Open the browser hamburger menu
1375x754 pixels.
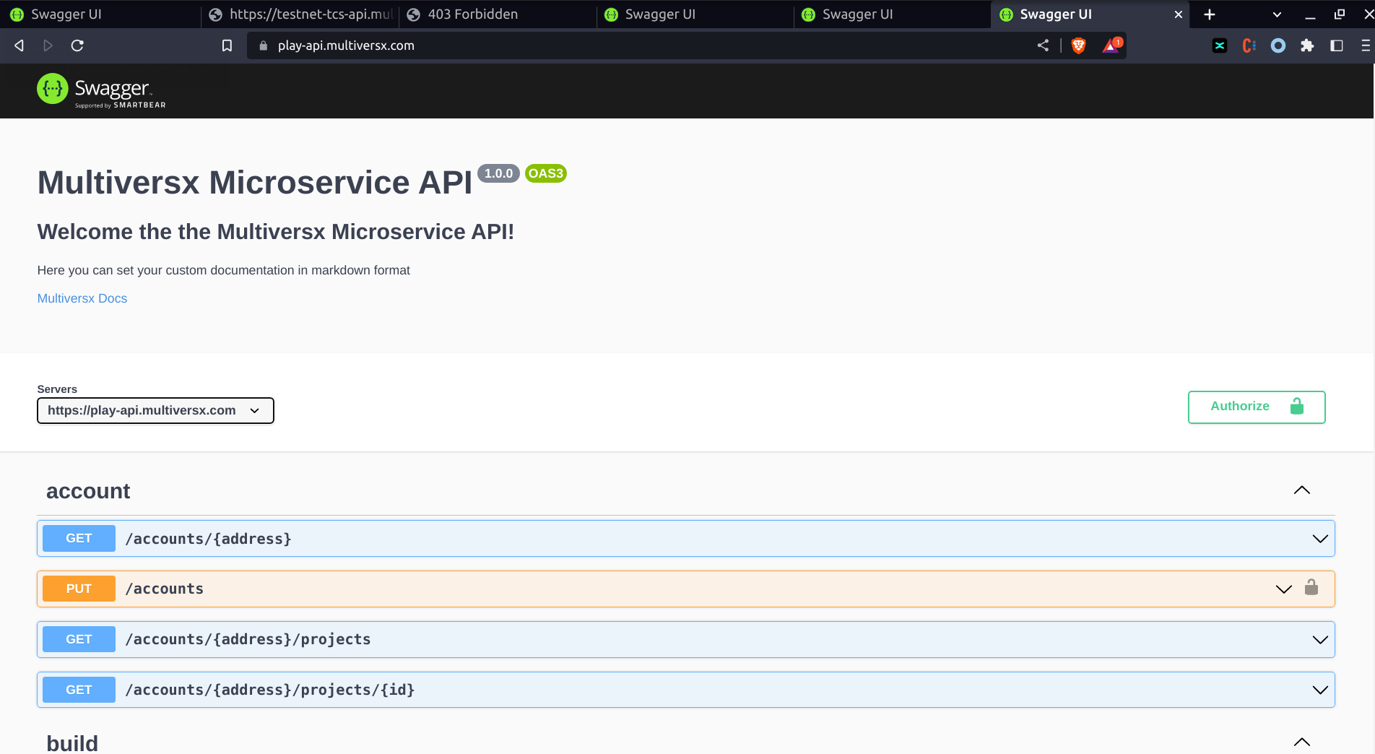point(1366,45)
